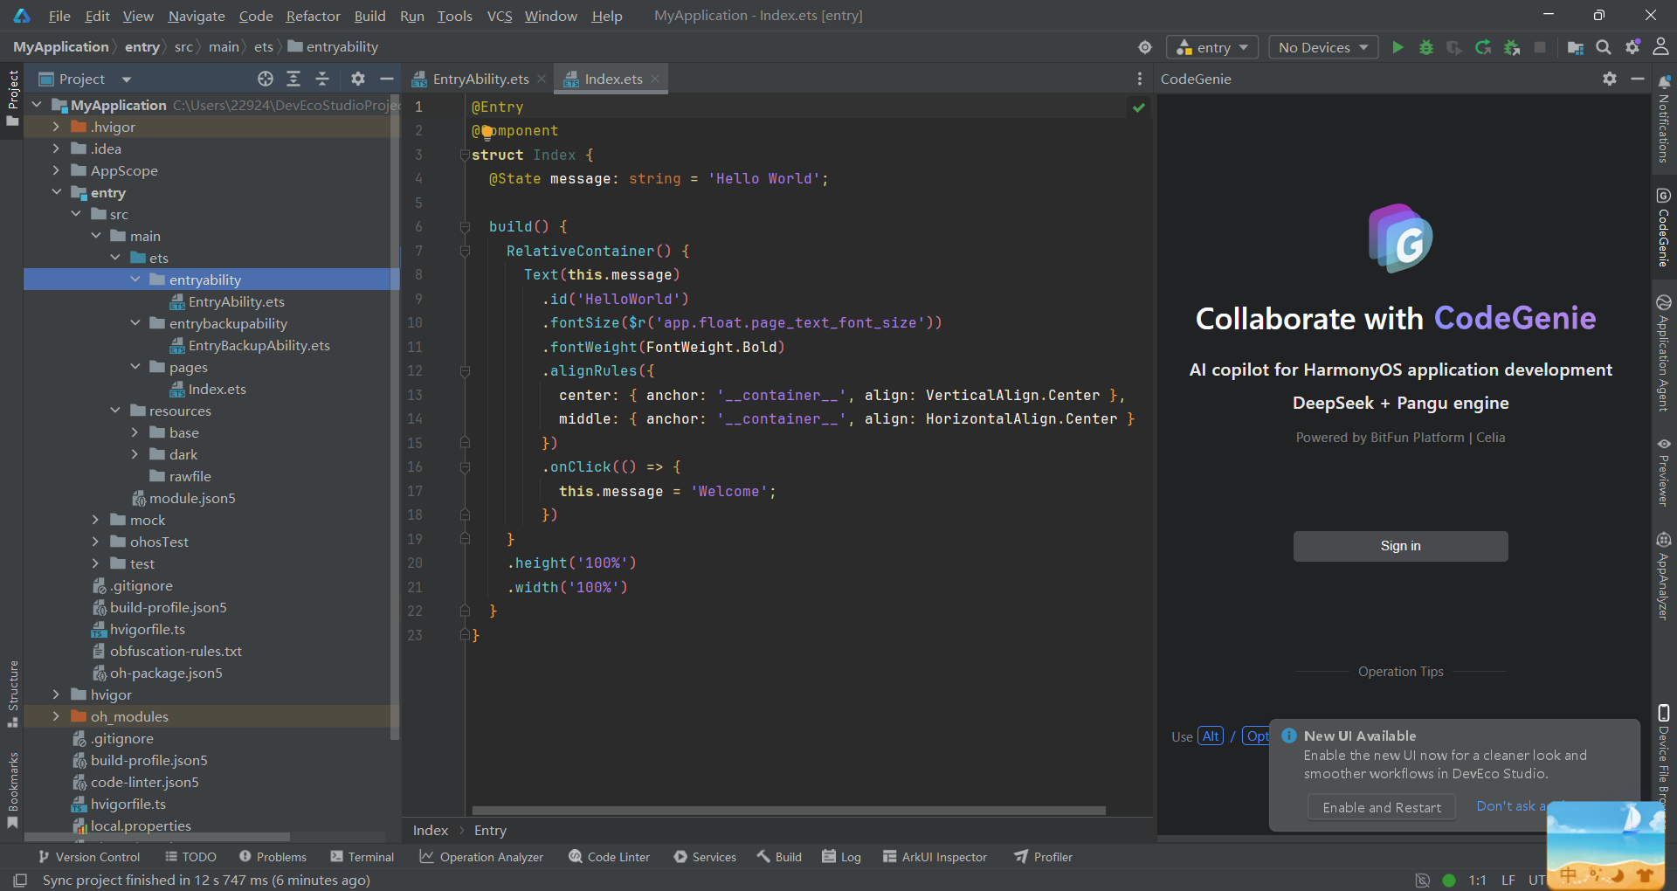Viewport: 1677px width, 891px height.
Task: Open the Code Linter tool window tab
Action: [610, 857]
